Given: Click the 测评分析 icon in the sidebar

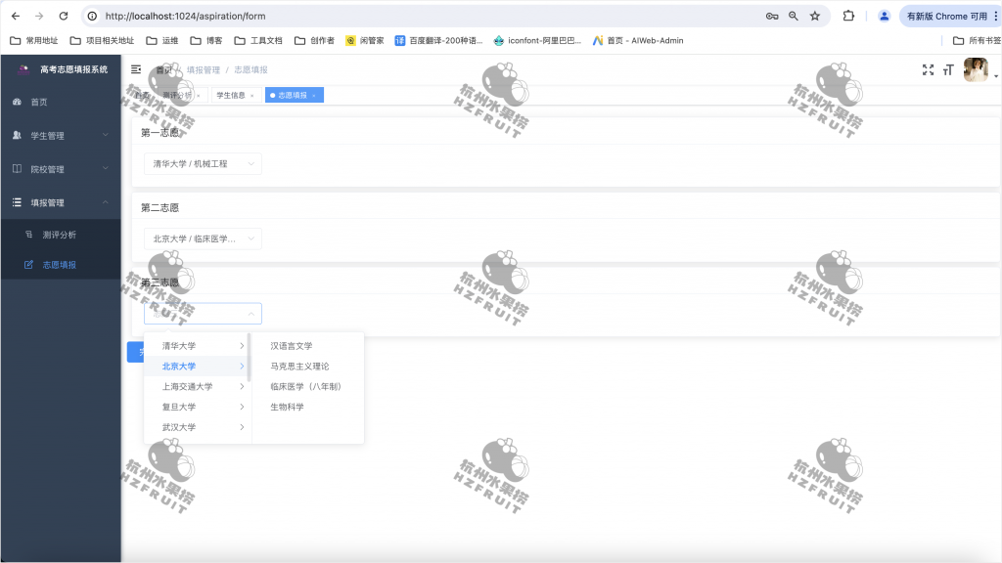Looking at the screenshot, I should (x=28, y=235).
